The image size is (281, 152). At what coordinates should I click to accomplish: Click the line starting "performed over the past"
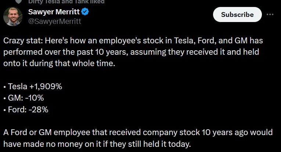[x=131, y=52]
